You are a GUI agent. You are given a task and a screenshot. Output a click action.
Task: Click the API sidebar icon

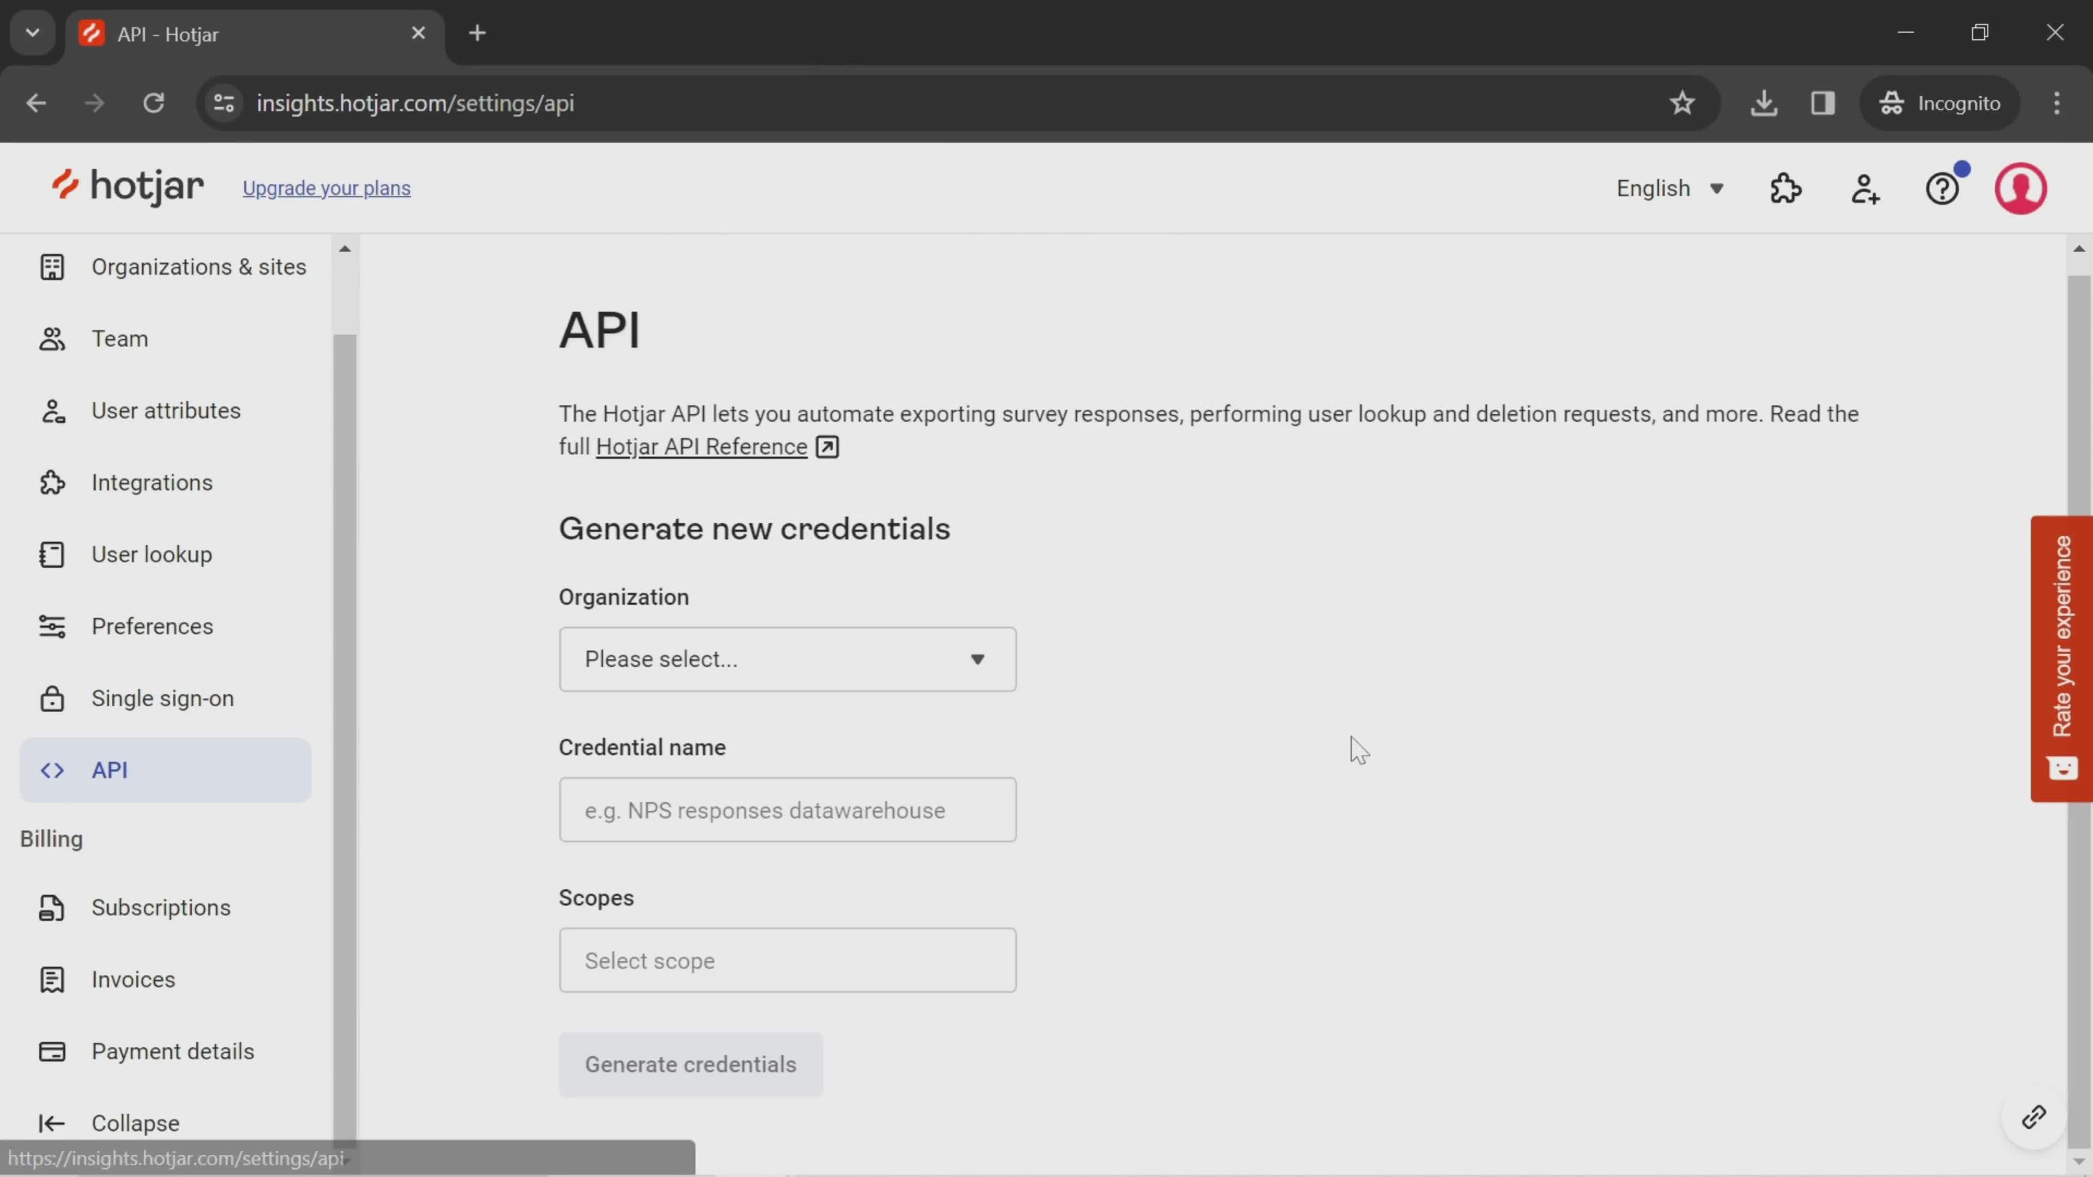(50, 769)
